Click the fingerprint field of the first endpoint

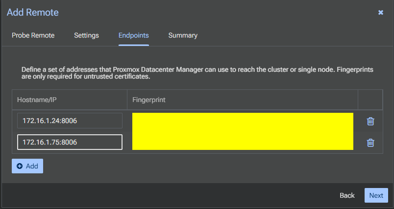point(243,122)
